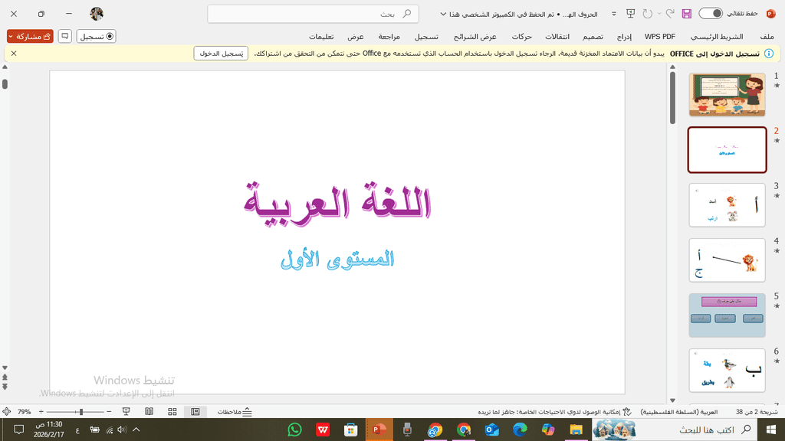Click the 79% zoom level
This screenshot has width=785, height=441.
24,412
